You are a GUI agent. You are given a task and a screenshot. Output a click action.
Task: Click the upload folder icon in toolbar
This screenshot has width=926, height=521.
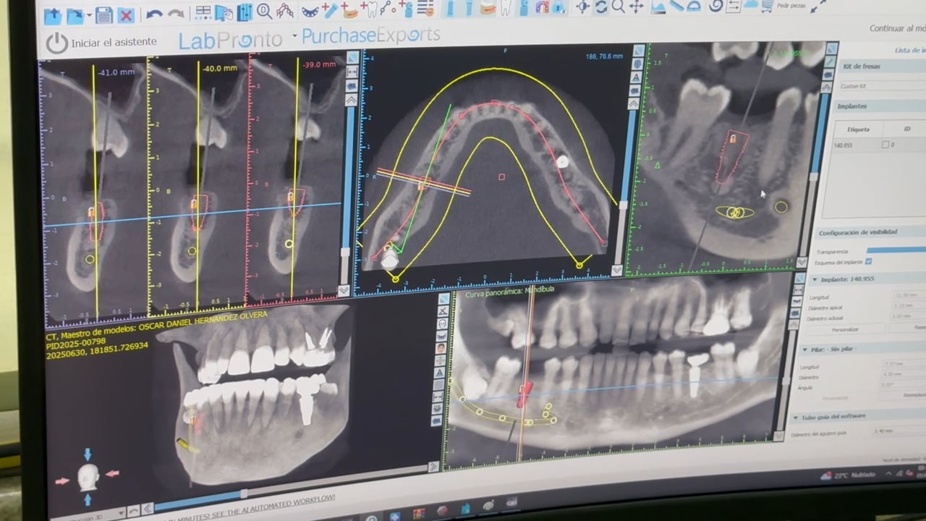point(52,15)
